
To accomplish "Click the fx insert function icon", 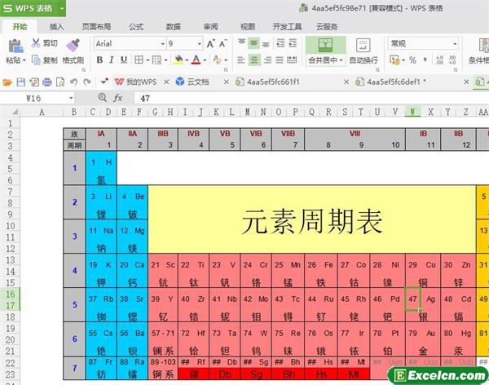I will pos(117,98).
